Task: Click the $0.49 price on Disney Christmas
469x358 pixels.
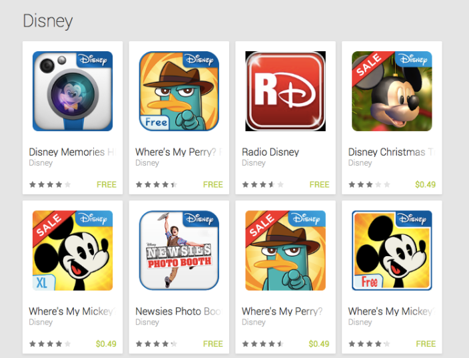Action: 425,185
